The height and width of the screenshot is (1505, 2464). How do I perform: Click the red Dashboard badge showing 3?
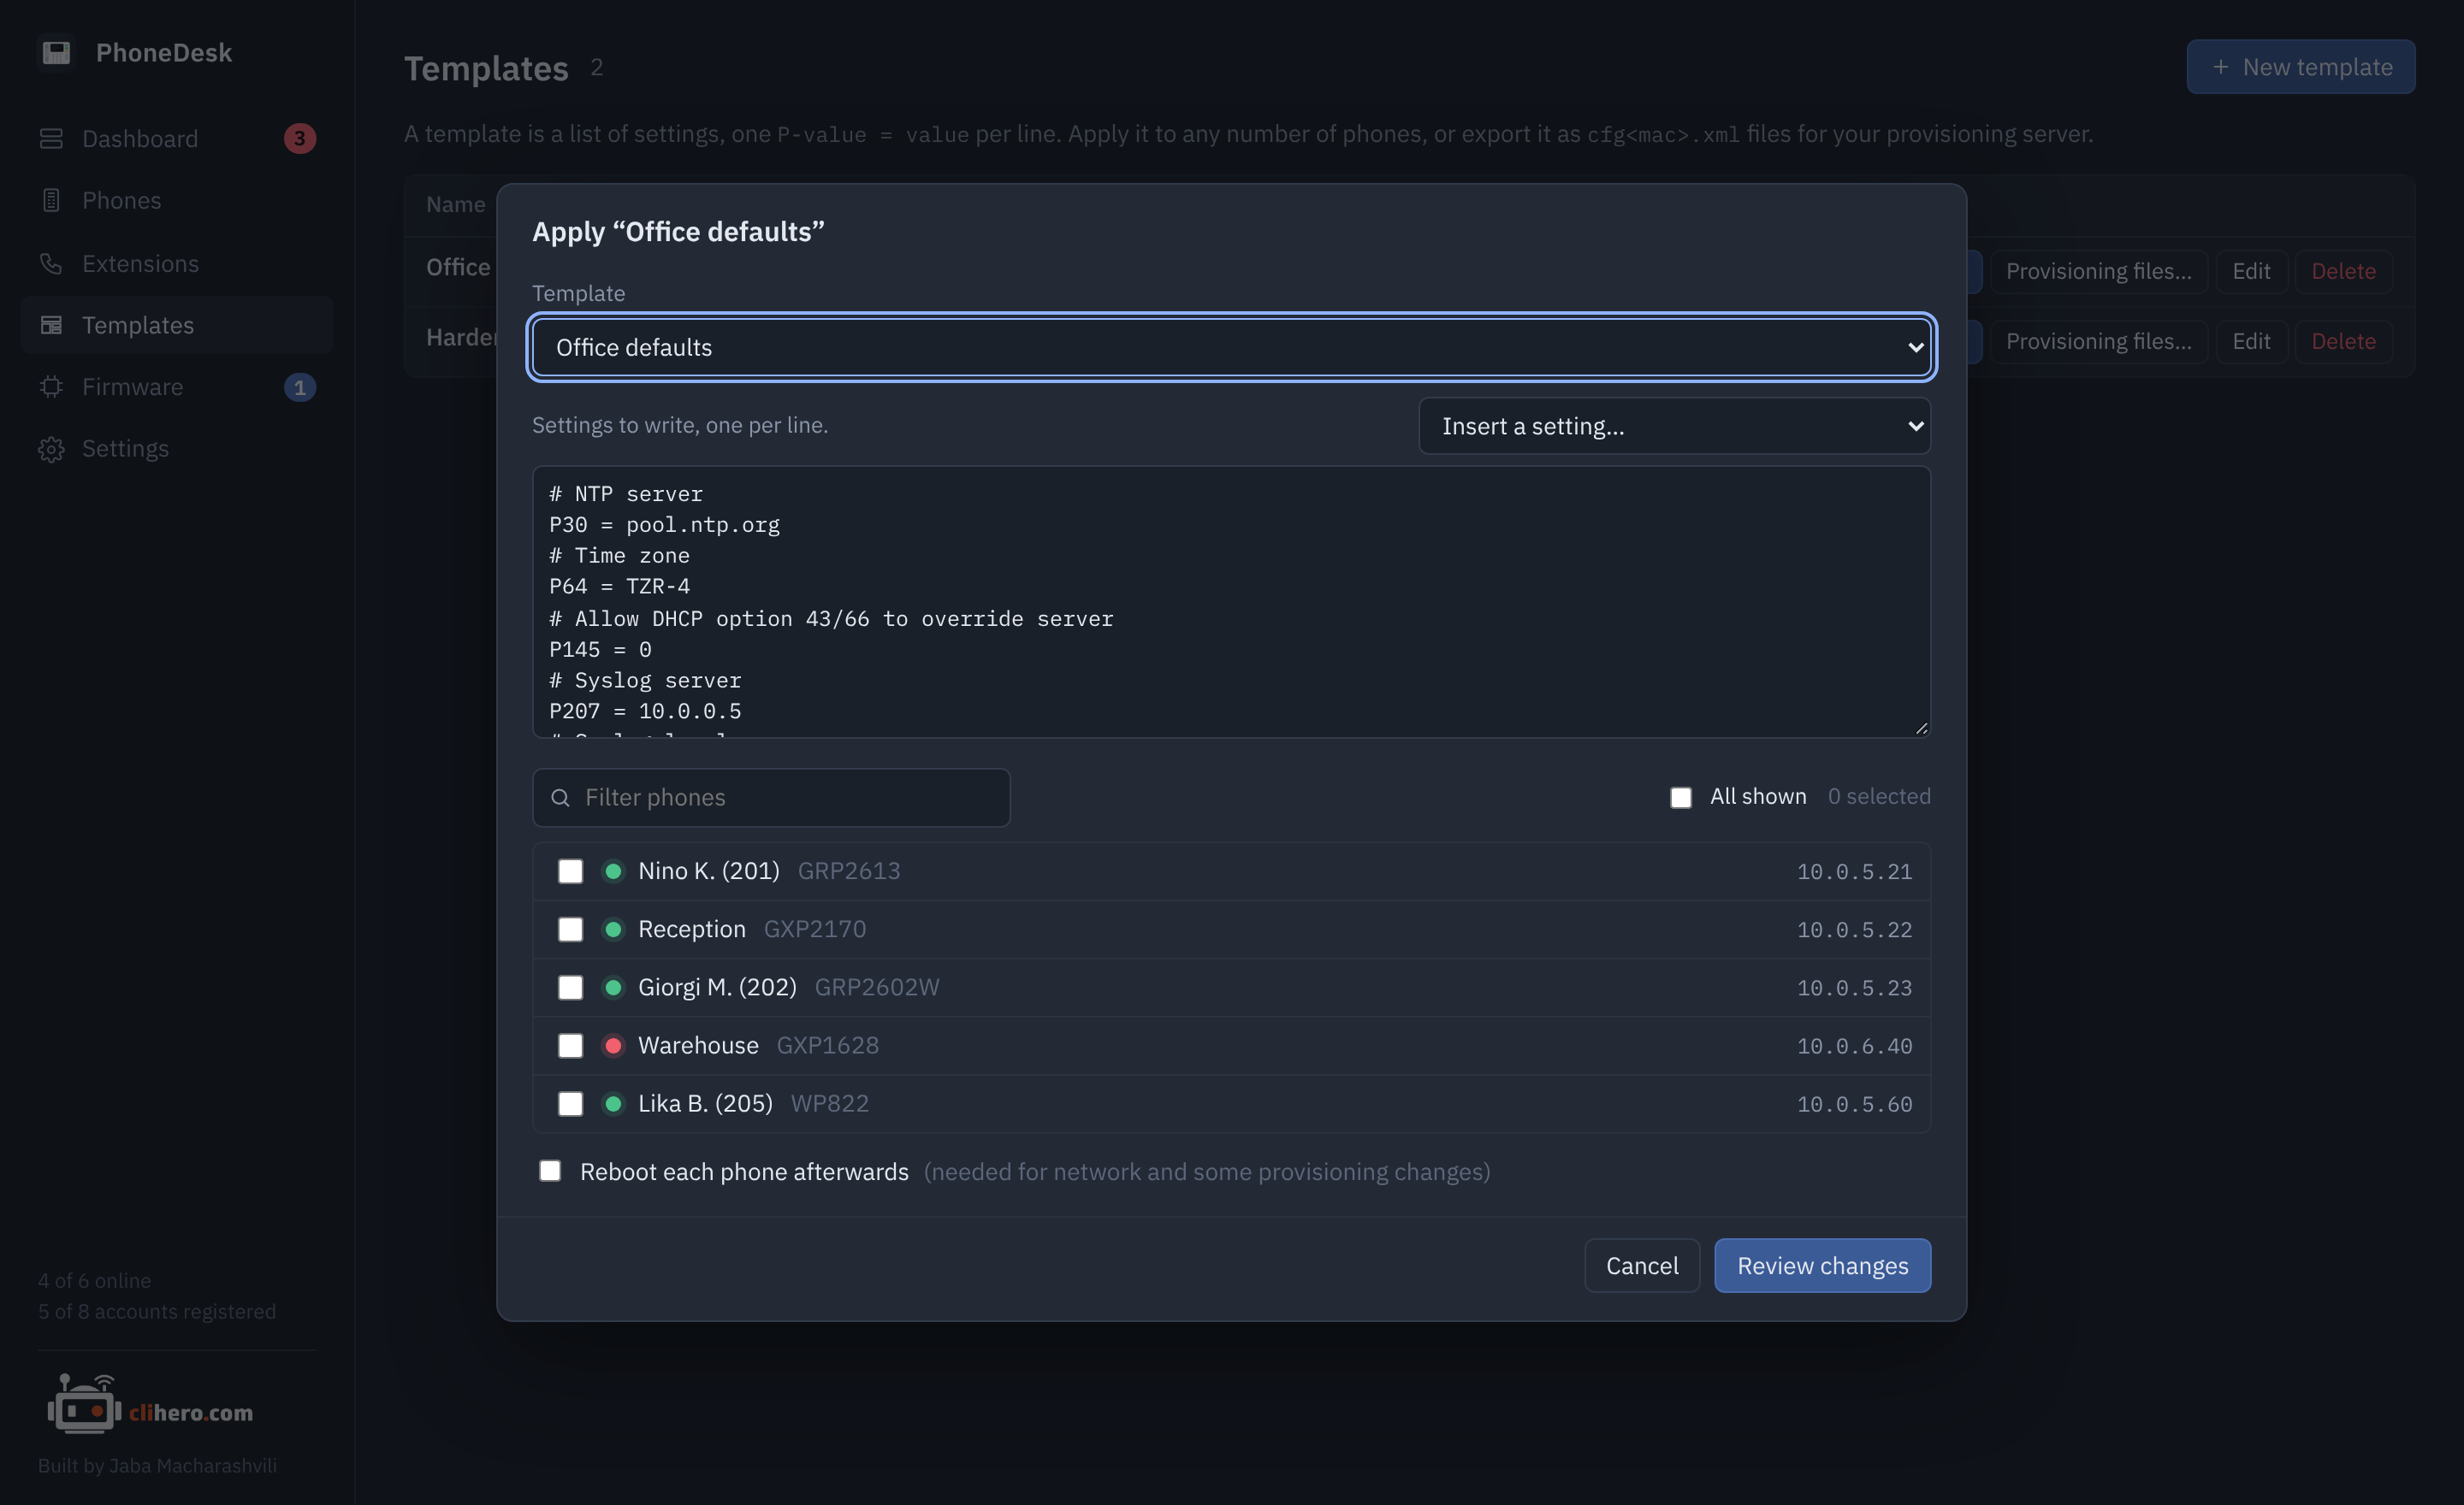coord(300,139)
